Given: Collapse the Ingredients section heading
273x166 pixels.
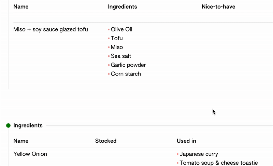Looking at the screenshot, I should [28, 126].
